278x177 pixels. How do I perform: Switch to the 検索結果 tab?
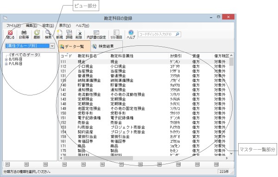[x=107, y=46]
